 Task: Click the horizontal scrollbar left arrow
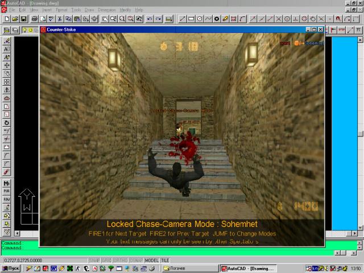click(x=17, y=233)
